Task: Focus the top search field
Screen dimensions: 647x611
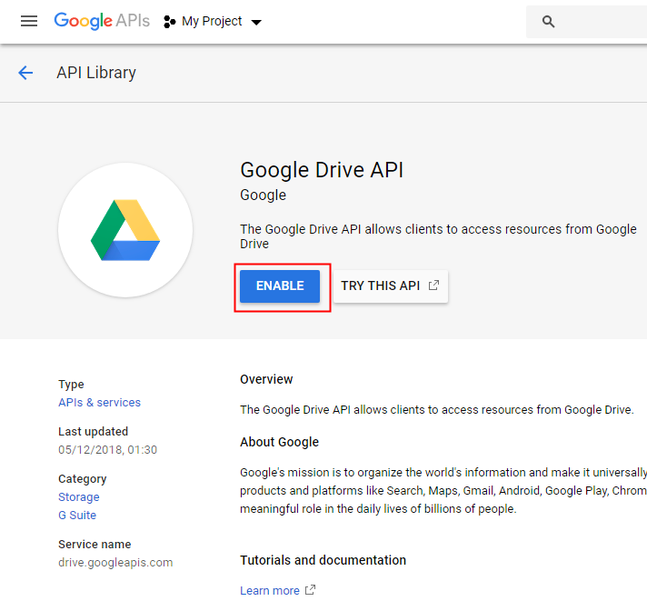Action: pos(586,22)
